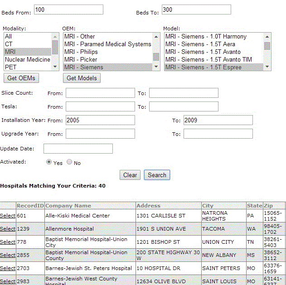
Task: Select Alle-Kiski Medical Center record link
Action: [x=8, y=216]
